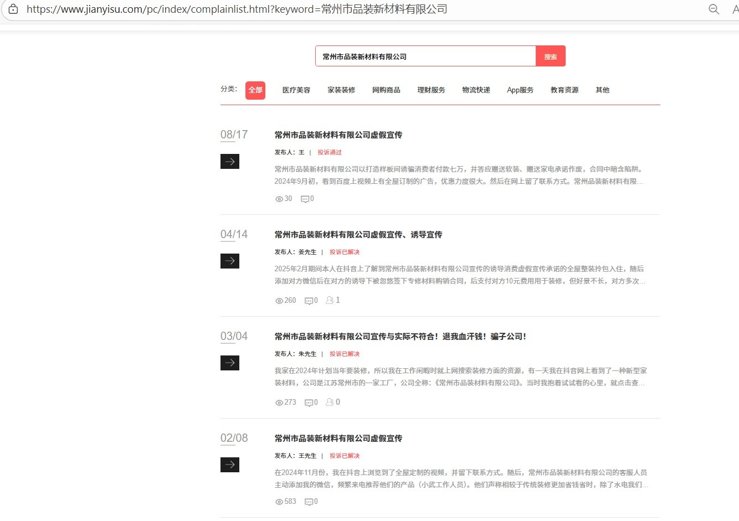Click the arrow icon beside the 02/08 complaint
This screenshot has height=521, width=739.
(x=230, y=465)
